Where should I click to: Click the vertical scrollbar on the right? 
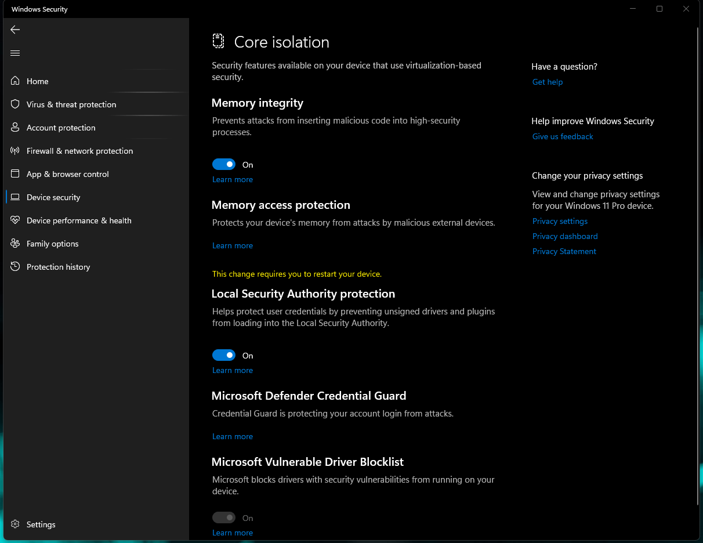pos(698,266)
